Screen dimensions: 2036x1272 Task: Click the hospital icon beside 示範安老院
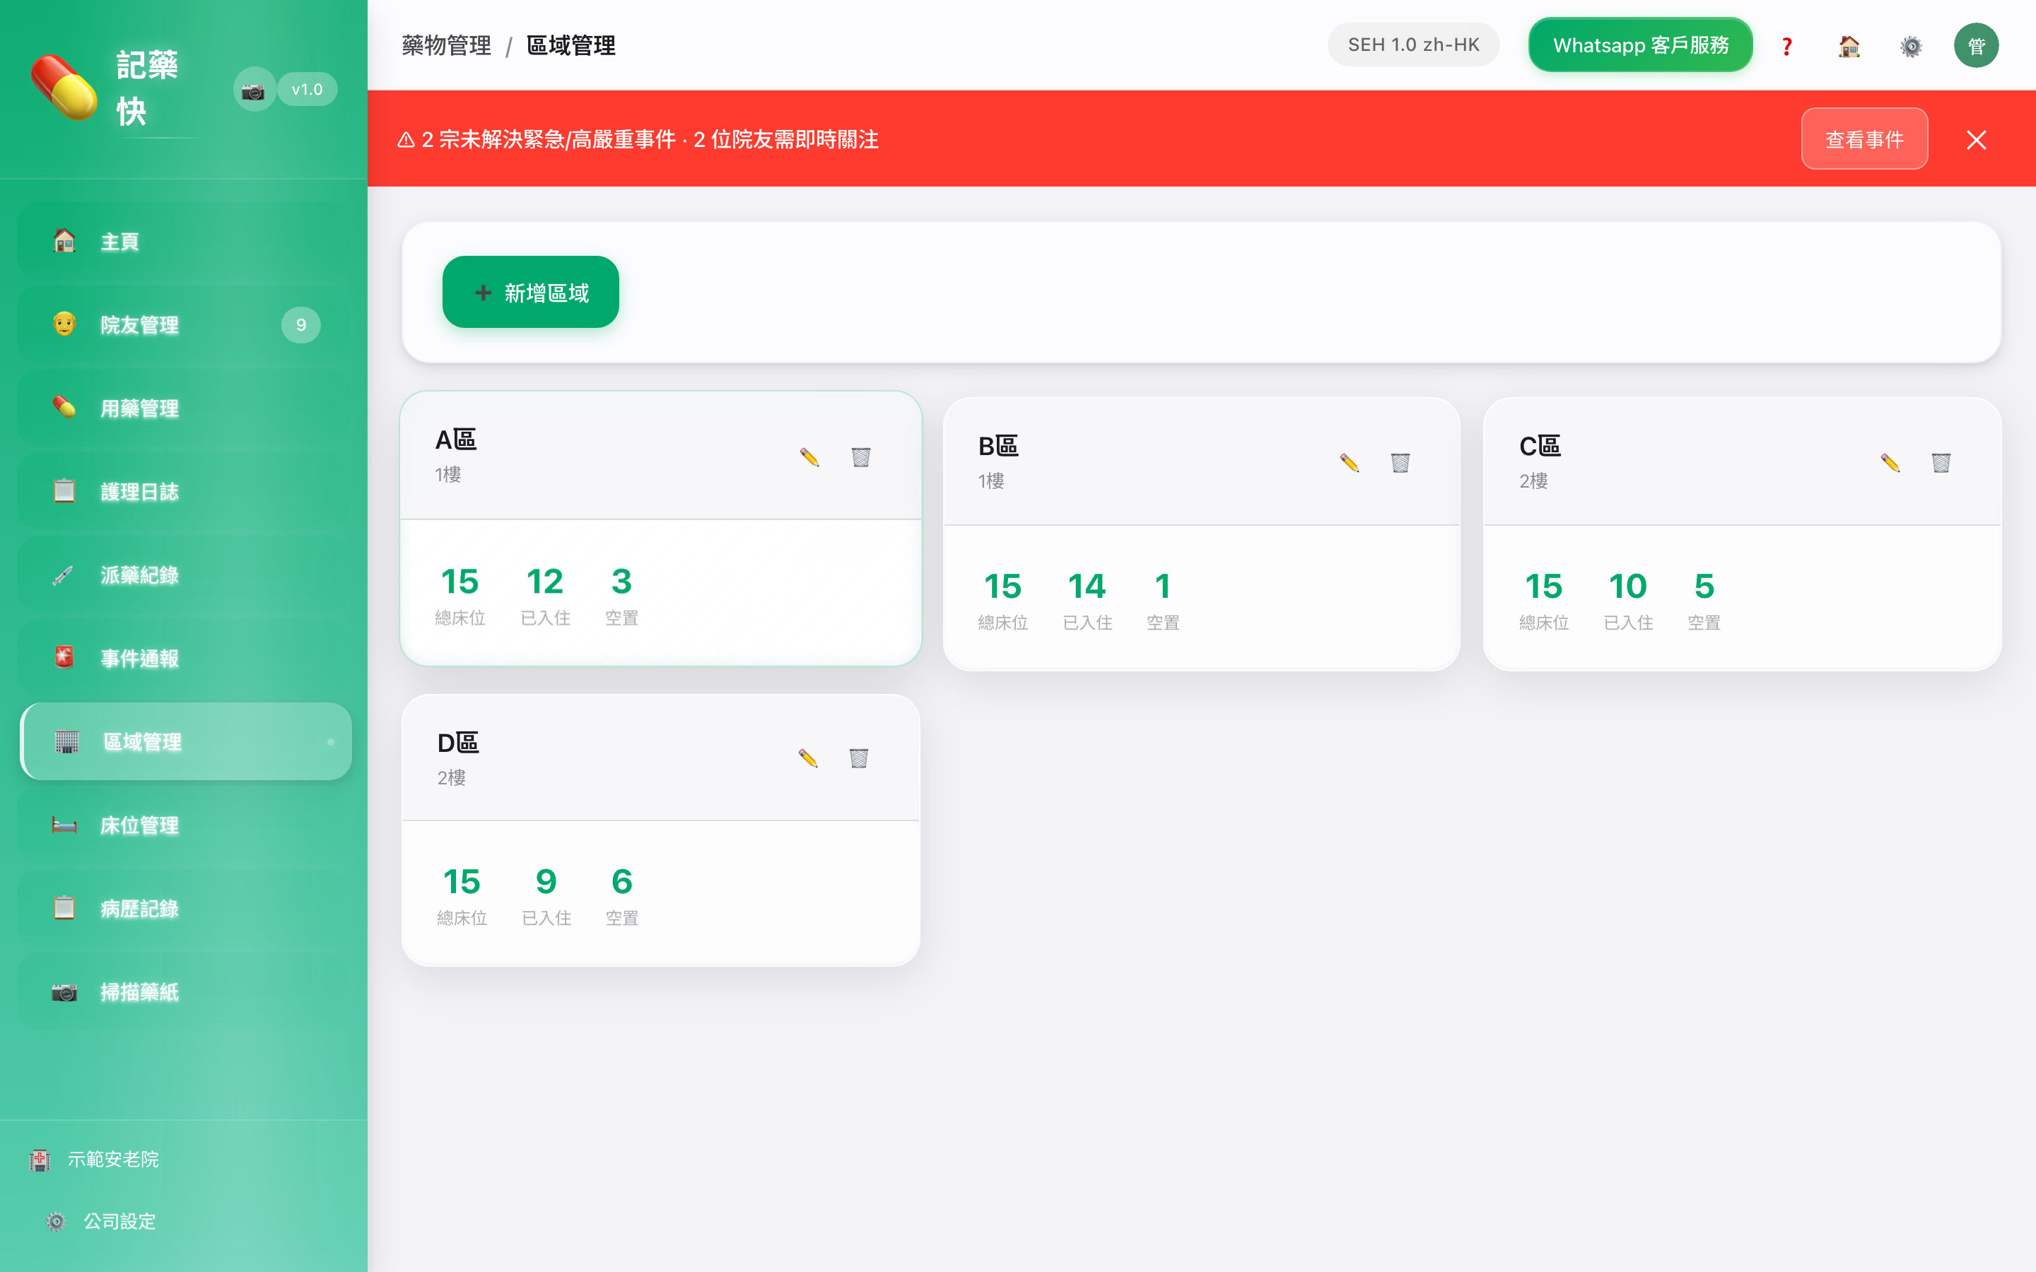pyautogui.click(x=40, y=1159)
